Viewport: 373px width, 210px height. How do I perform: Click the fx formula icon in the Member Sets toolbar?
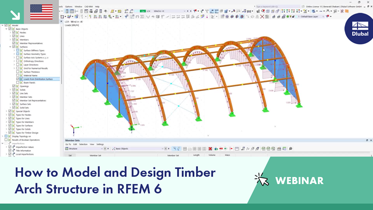248,149
